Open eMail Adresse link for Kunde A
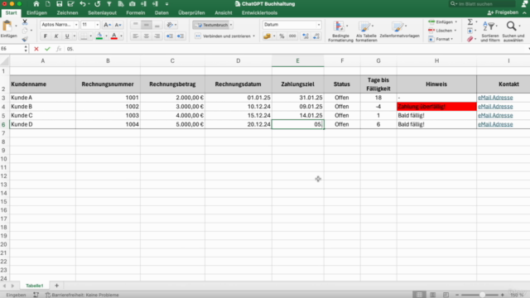530x298 pixels. tap(495, 98)
